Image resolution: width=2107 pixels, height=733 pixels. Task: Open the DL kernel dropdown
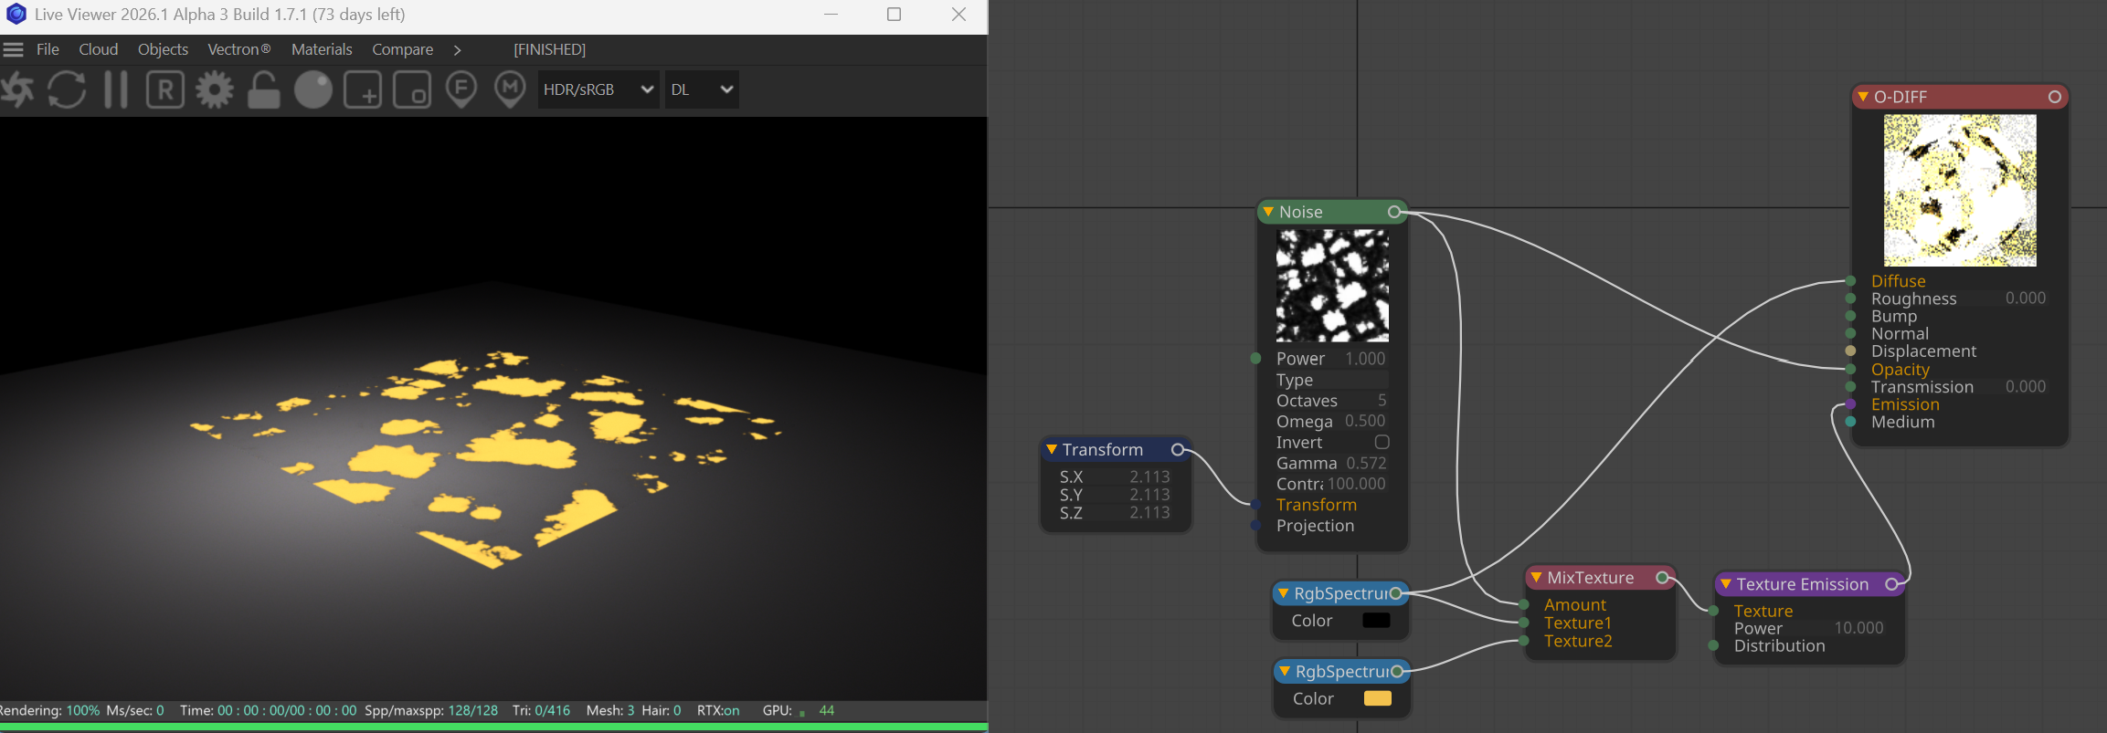701,89
